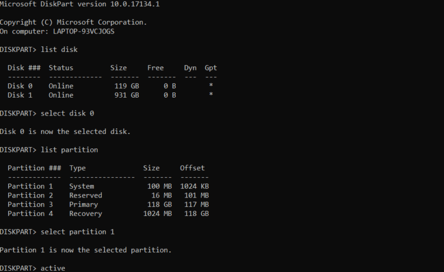Click the '931 GB' disk size value
The height and width of the screenshot is (272, 444).
point(127,95)
